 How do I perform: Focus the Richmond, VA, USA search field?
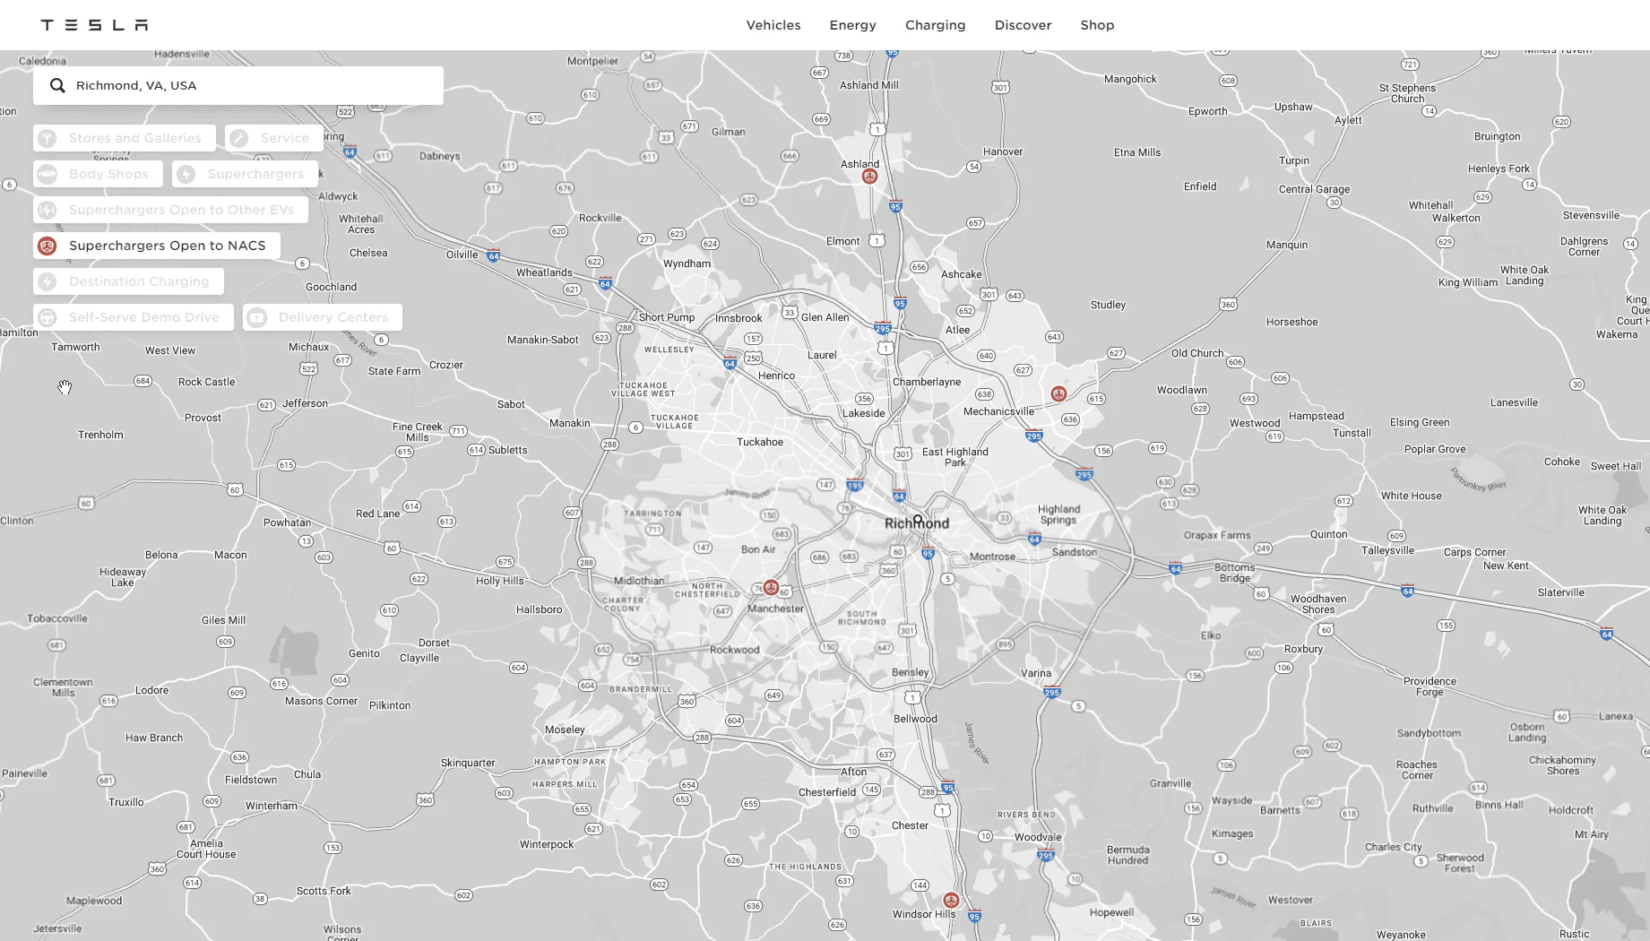(238, 85)
